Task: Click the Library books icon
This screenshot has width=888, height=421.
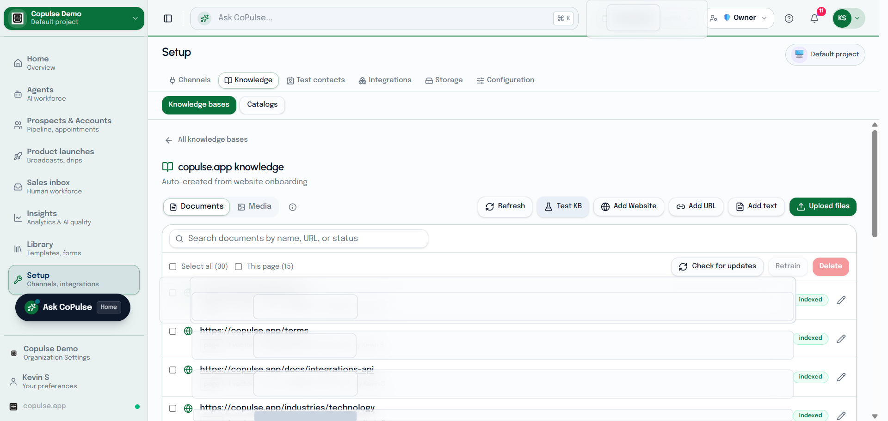Action: coord(18,249)
